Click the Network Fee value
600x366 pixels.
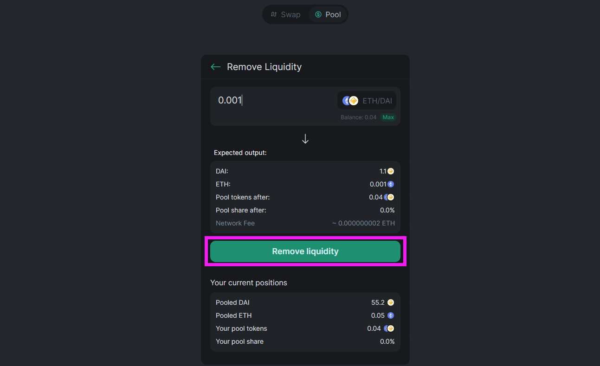[x=363, y=223]
